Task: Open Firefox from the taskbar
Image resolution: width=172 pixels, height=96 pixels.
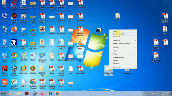Action: tap(42, 94)
